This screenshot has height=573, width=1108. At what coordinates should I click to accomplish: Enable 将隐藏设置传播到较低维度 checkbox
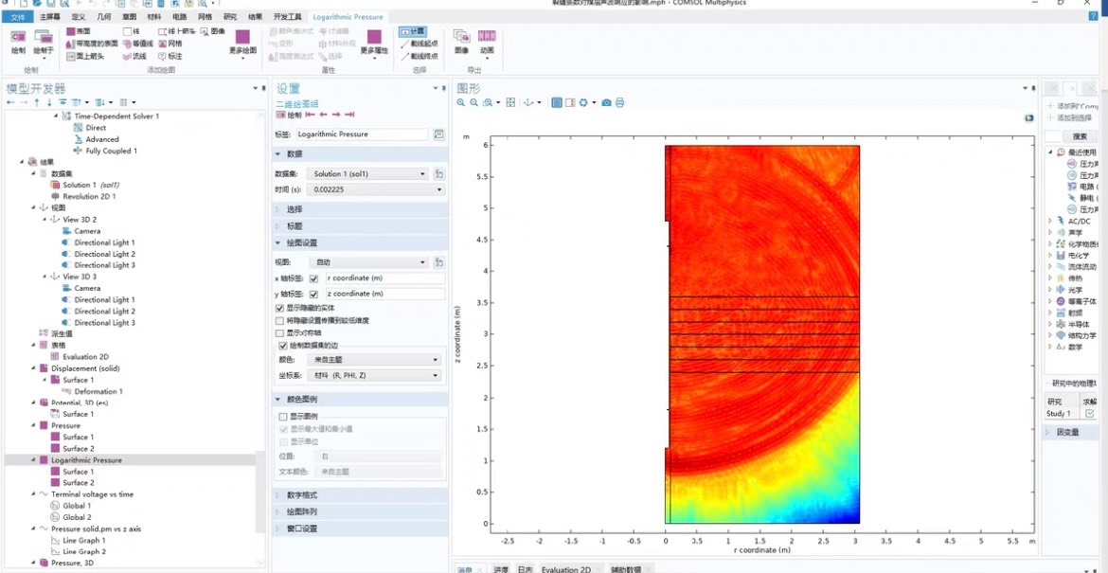click(279, 321)
